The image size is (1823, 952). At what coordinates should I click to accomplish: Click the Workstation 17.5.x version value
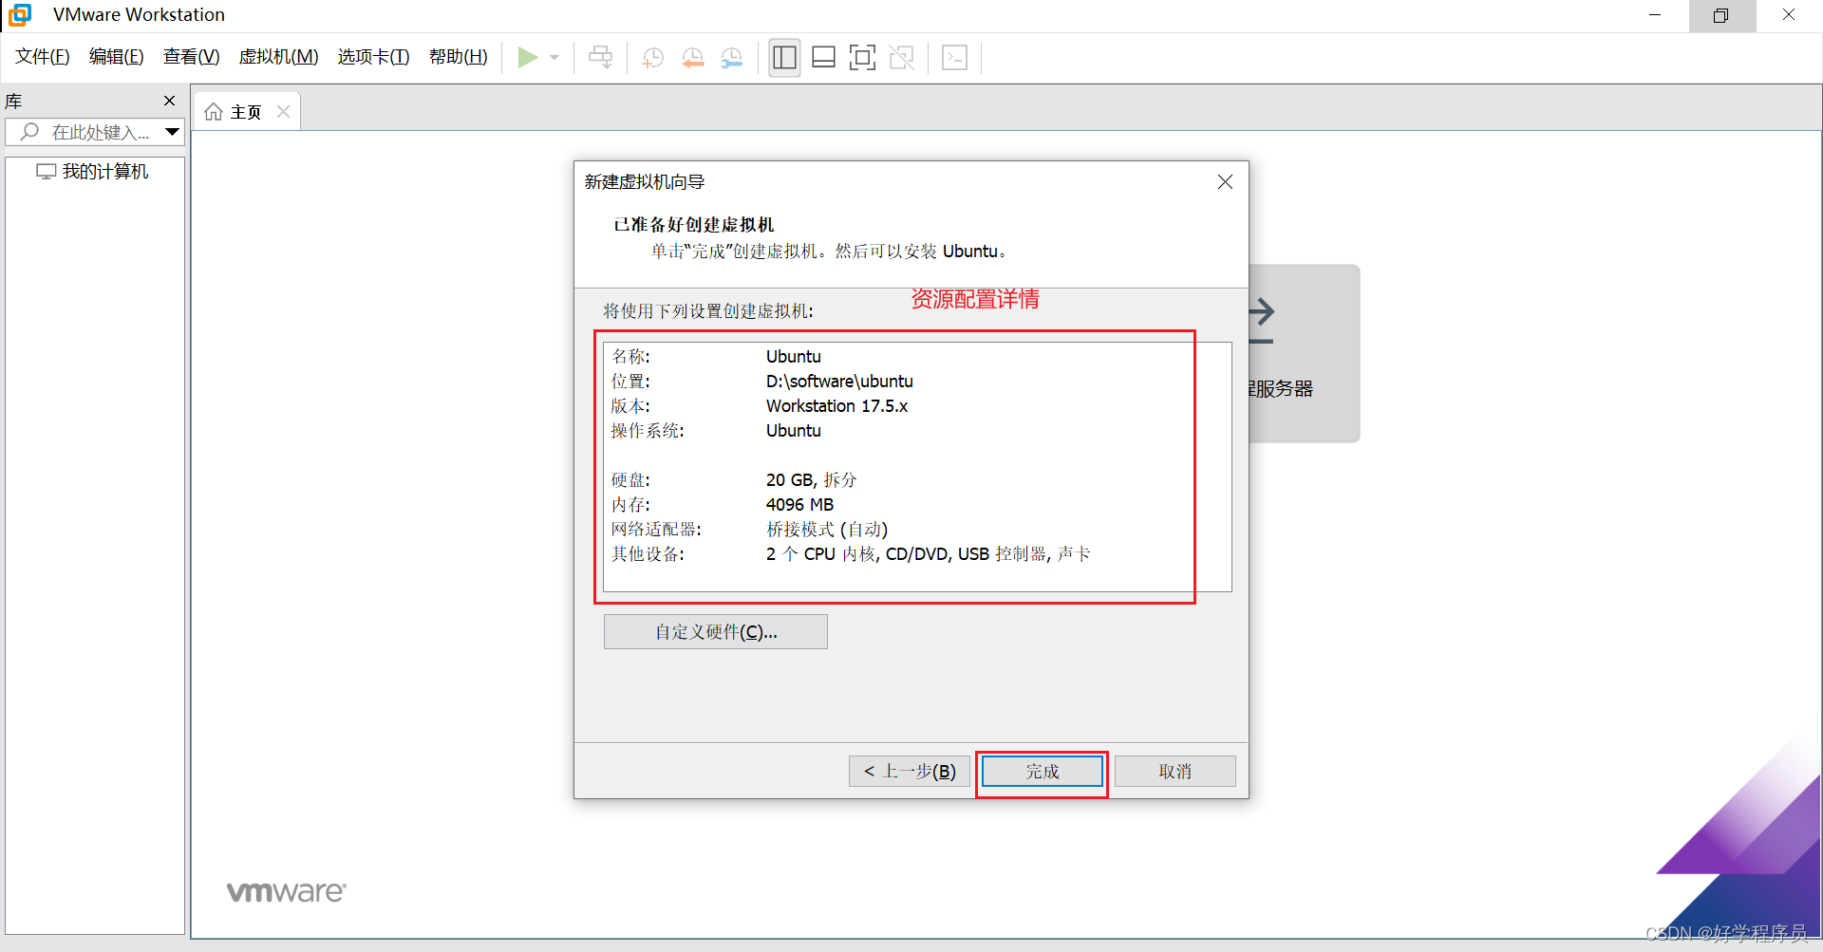tap(836, 406)
